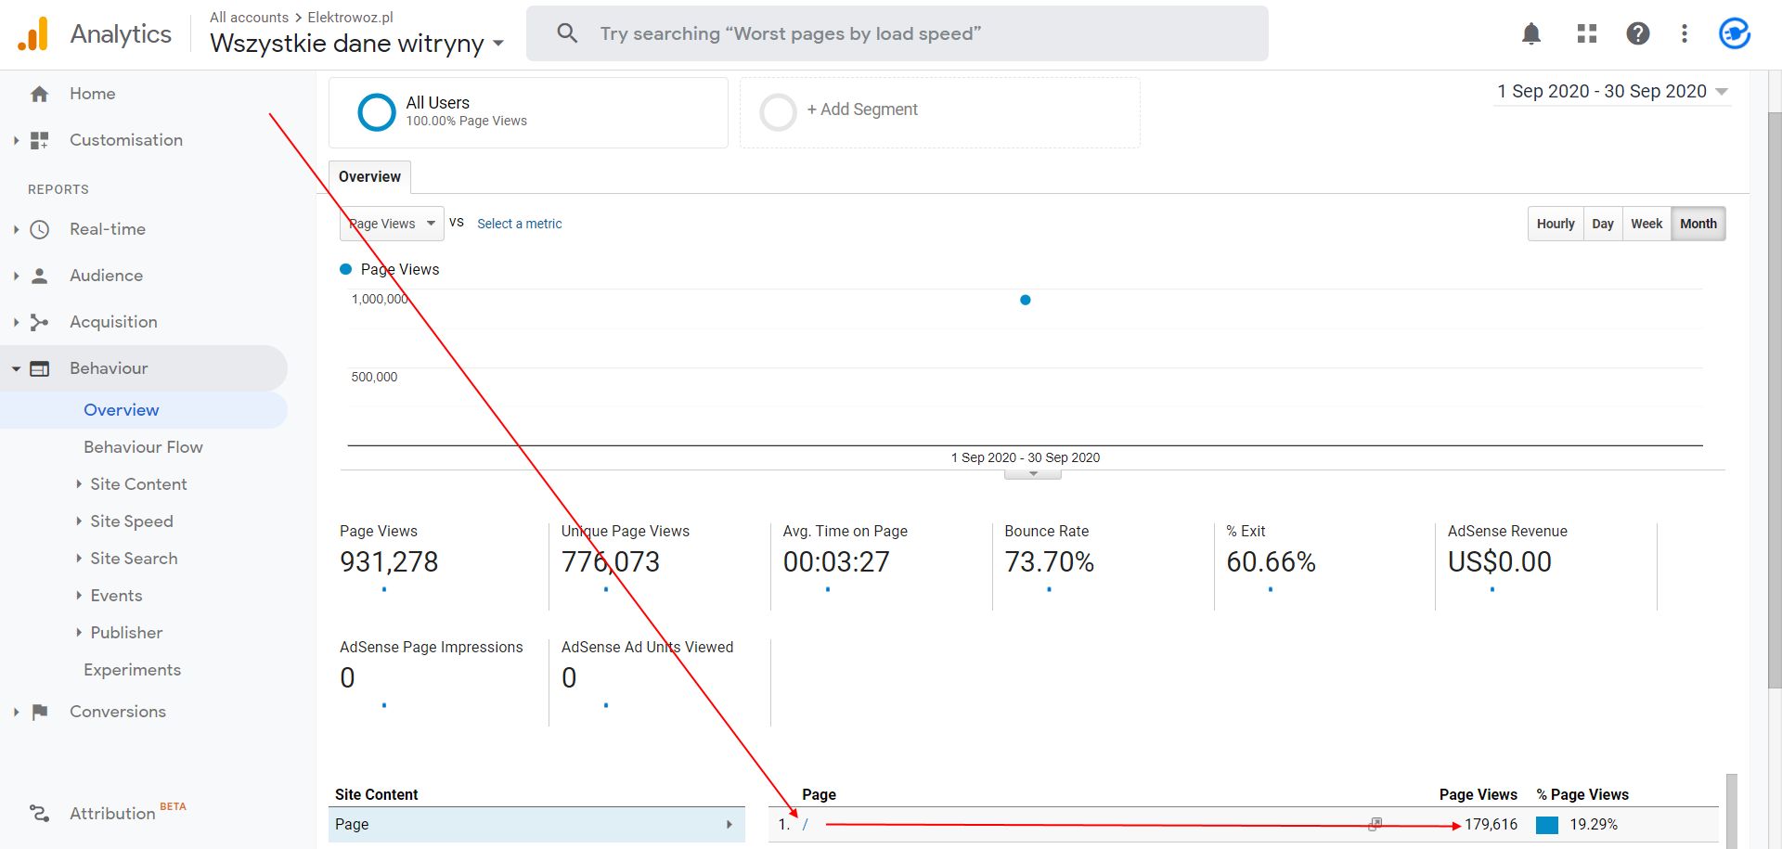The height and width of the screenshot is (849, 1782).
Task: Select the Overview tab above chart
Action: [x=369, y=177]
